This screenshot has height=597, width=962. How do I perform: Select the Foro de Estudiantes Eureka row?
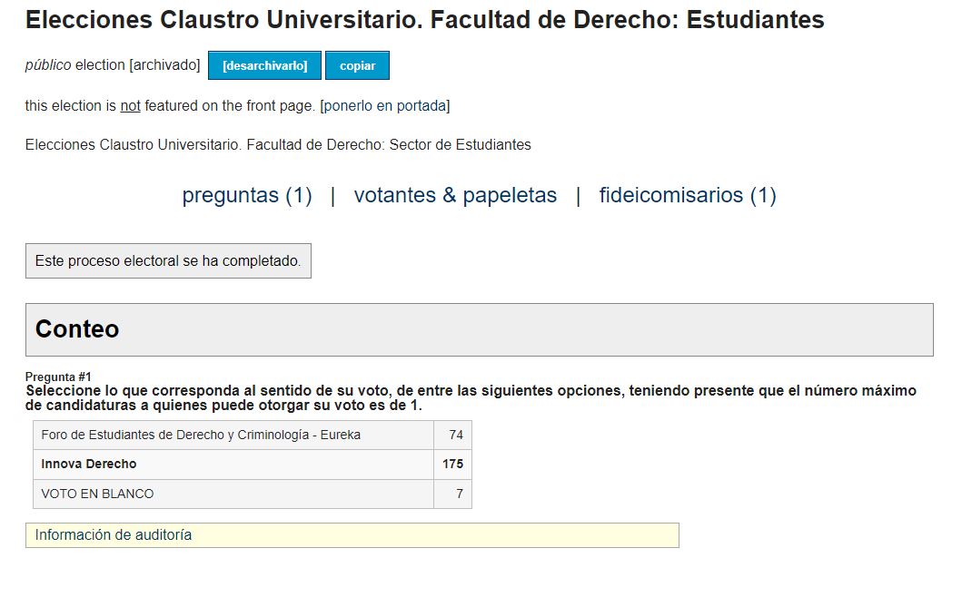coord(253,436)
